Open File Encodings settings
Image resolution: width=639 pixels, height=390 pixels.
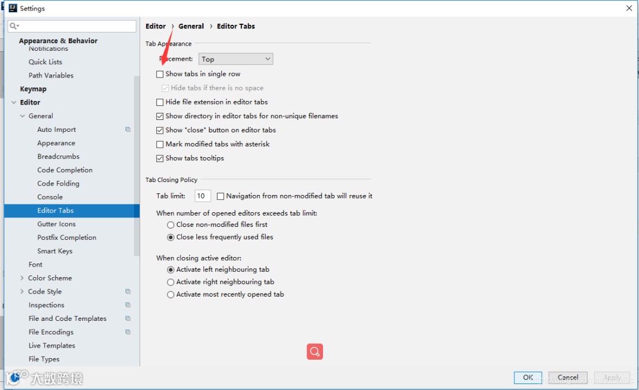(x=51, y=331)
